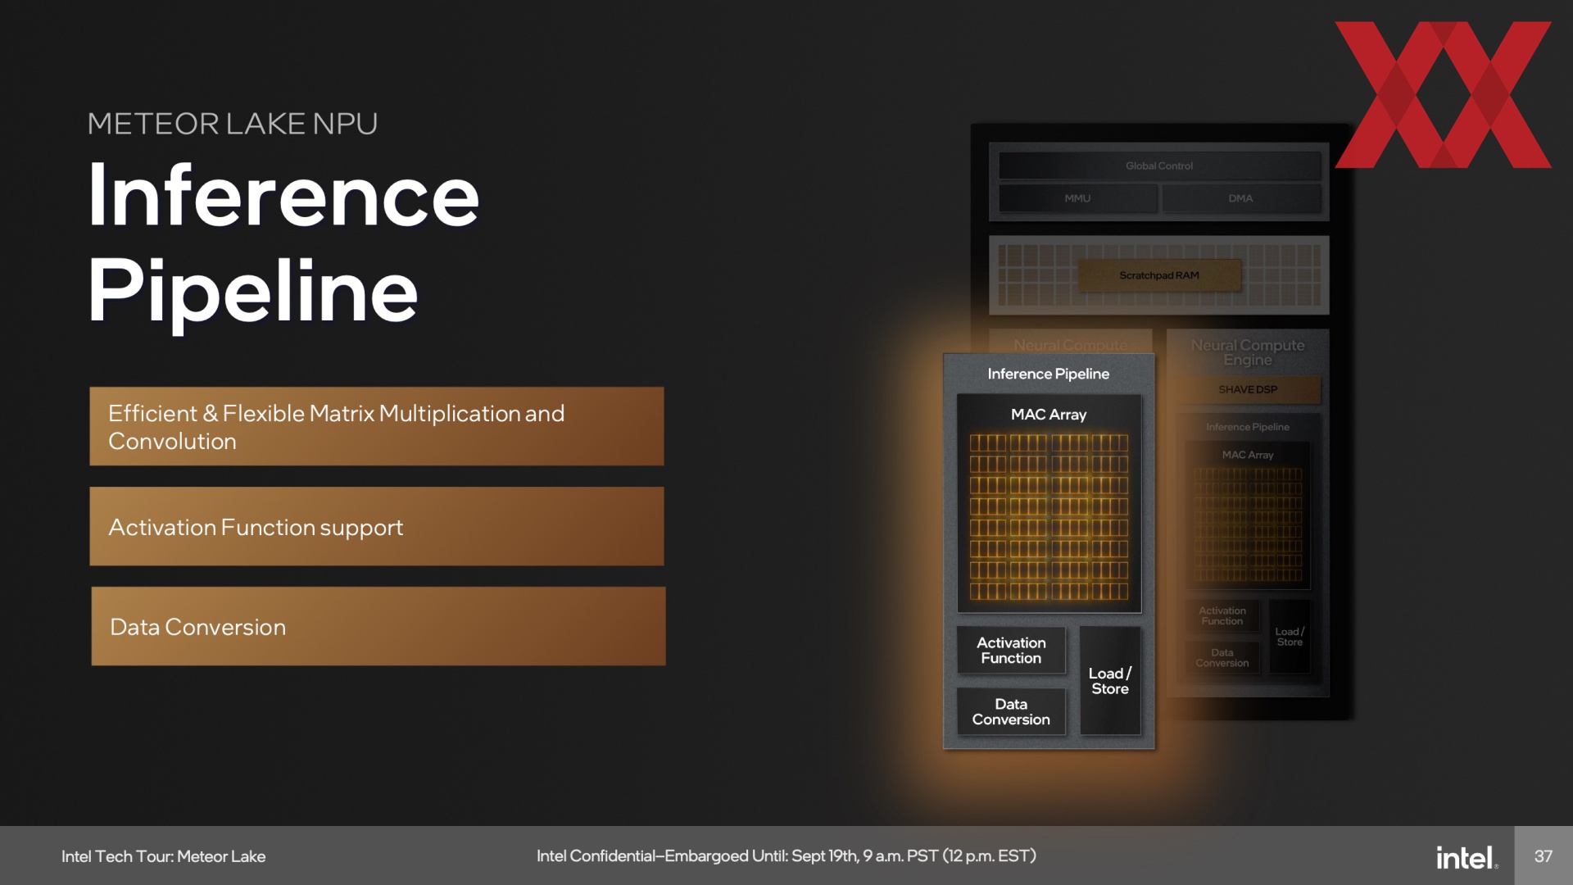This screenshot has width=1573, height=885.
Task: Select the 'Data Conversion' feature box on left
Action: [379, 626]
